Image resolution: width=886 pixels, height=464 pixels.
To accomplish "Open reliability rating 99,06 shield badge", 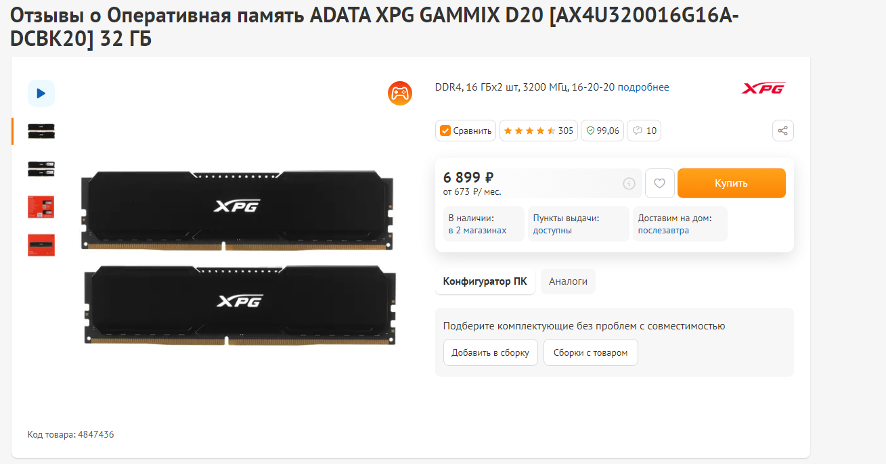I will pos(602,131).
